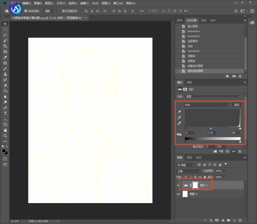The width and height of the screenshot is (257, 224).
Task: Open the 填充 fill dropdown arrow
Action: pyautogui.click(x=225, y=177)
